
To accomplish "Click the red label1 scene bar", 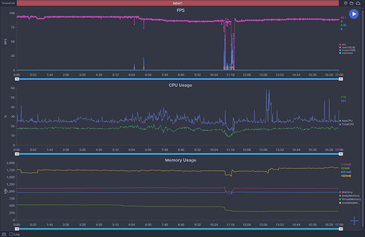I will (178, 3).
